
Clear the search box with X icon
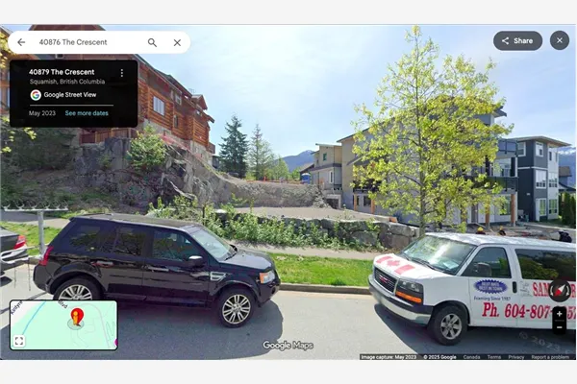pos(177,42)
